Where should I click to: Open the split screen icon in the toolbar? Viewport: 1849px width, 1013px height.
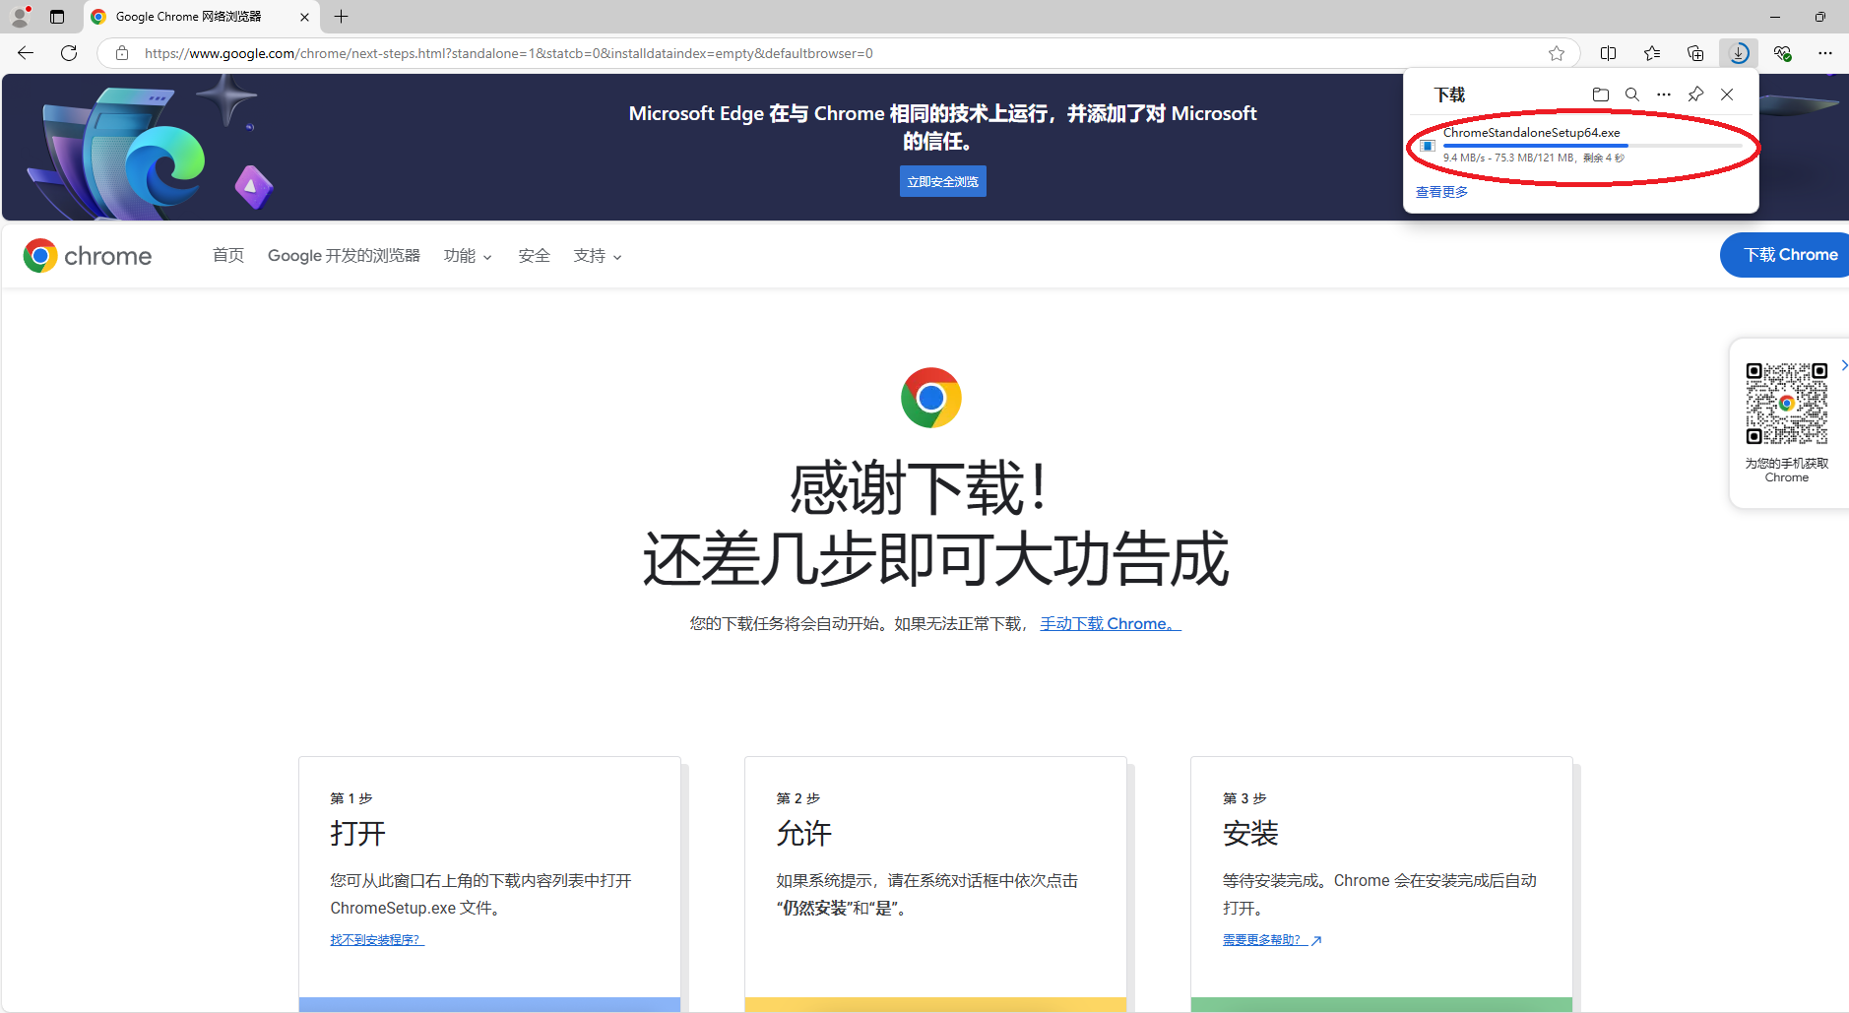1608,53
